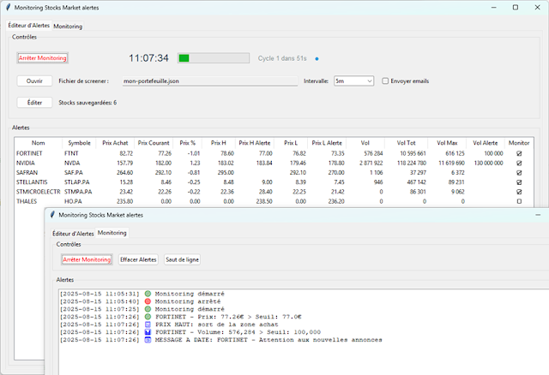The image size is (549, 375).
Task: Enable the Envoyer emails checkbox
Action: pyautogui.click(x=385, y=81)
